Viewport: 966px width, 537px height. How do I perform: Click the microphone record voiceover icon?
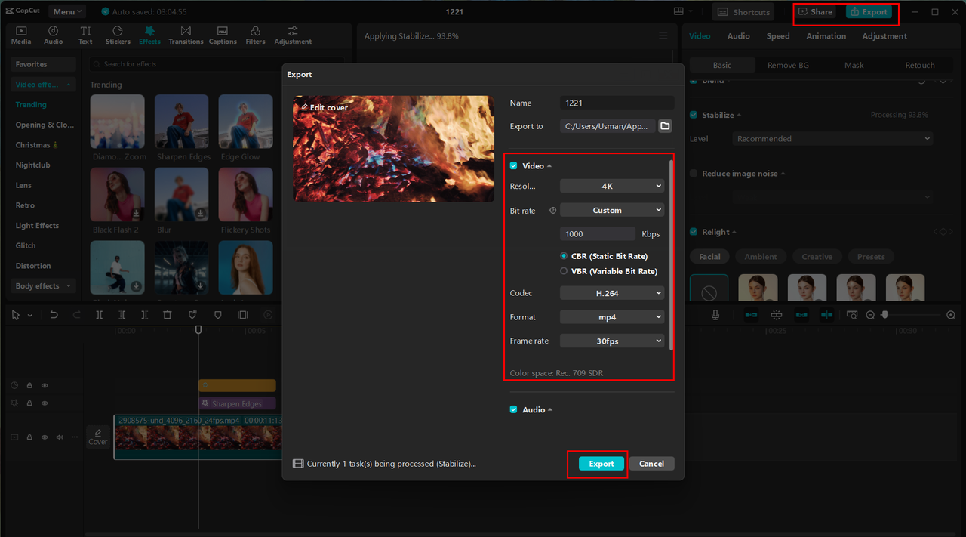pyautogui.click(x=715, y=315)
